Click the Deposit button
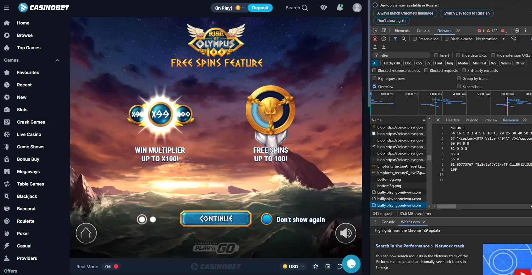 260,8
